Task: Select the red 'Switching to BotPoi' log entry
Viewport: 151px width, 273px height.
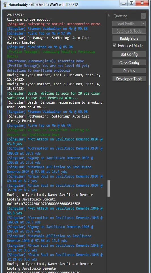Action: coord(54,24)
